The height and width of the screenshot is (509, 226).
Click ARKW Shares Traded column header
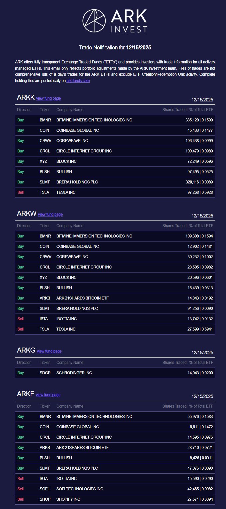[x=188, y=226]
